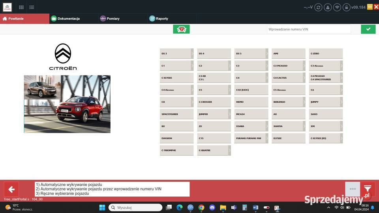
Task: Open Task View icon on taskbar
Action: tap(169, 207)
